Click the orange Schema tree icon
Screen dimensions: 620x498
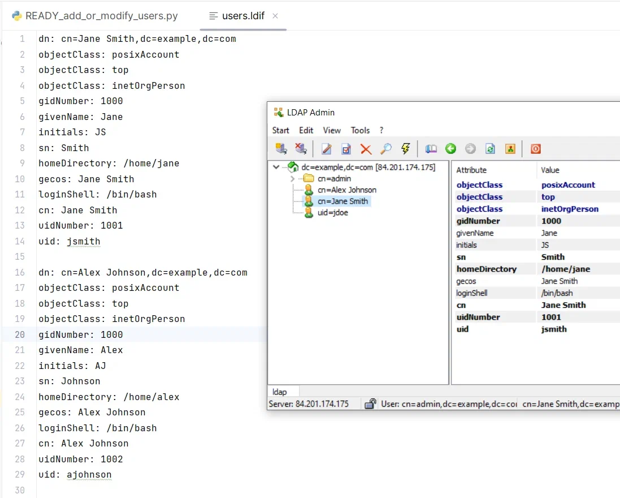(x=510, y=149)
